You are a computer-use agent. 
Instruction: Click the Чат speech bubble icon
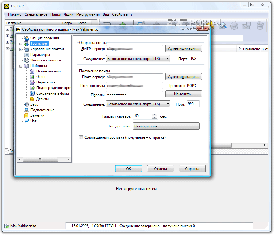[27, 121]
